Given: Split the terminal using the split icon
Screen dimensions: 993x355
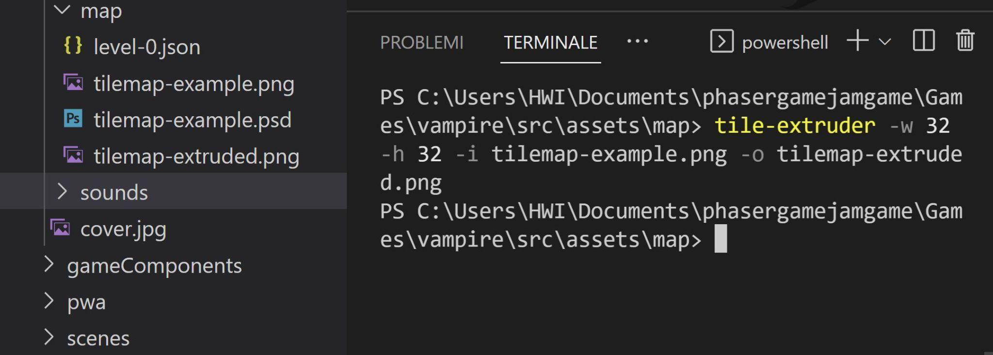Looking at the screenshot, I should (923, 41).
